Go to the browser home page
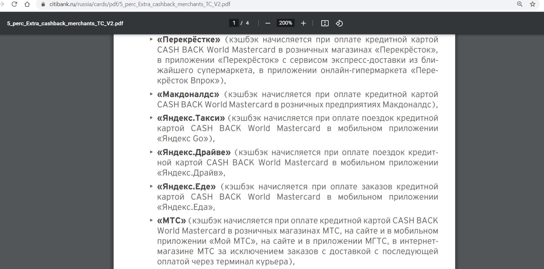544x269 pixels. pos(27,4)
